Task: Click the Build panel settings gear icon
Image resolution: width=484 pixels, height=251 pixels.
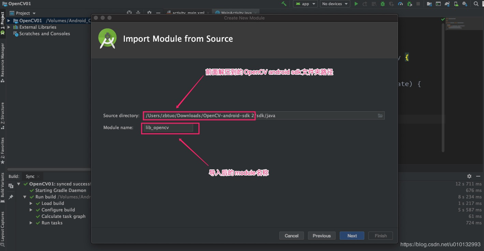Action: pyautogui.click(x=469, y=176)
